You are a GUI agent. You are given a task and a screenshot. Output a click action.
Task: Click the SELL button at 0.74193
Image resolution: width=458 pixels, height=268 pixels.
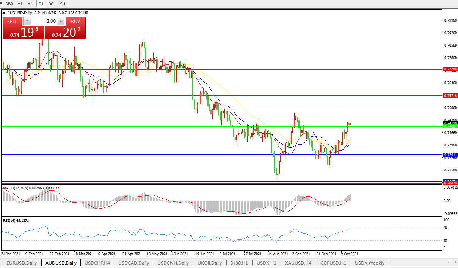(x=12, y=21)
